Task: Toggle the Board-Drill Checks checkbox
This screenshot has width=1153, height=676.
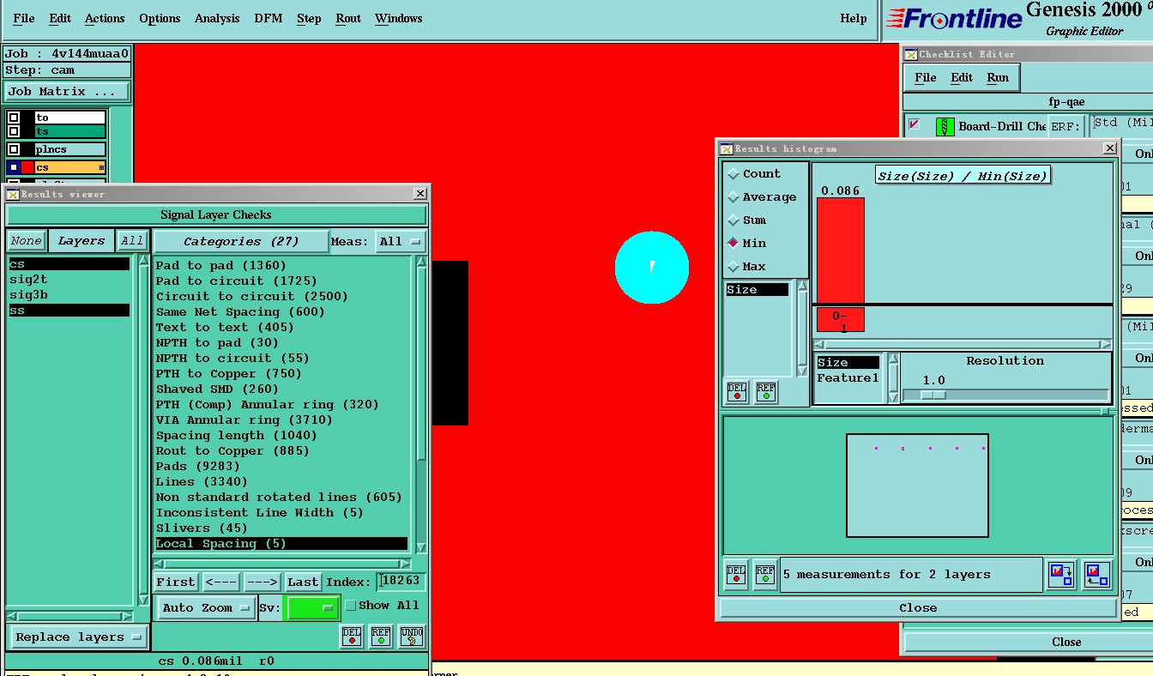Action: [x=915, y=124]
